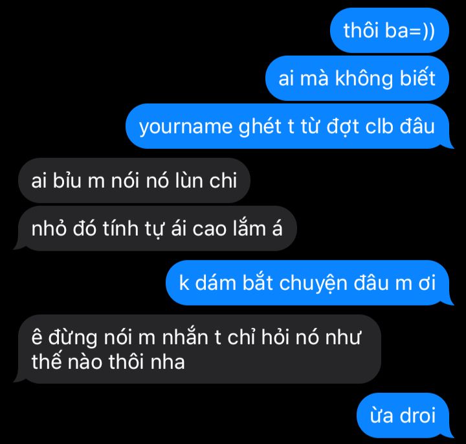The image size is (466, 444).
Task: Click "thế nào thôi nha" second text line
Action: pos(108,362)
